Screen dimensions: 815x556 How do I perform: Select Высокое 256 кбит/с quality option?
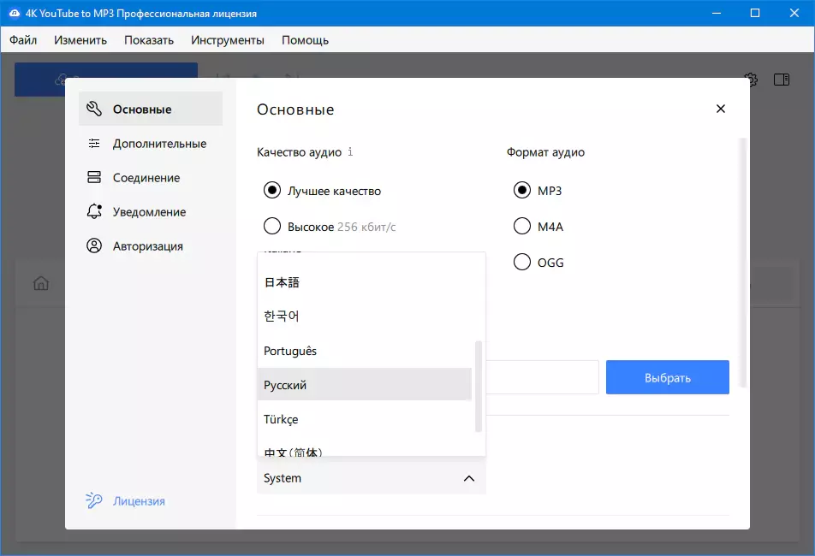click(272, 227)
